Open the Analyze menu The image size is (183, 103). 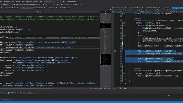click(x=18, y=1)
